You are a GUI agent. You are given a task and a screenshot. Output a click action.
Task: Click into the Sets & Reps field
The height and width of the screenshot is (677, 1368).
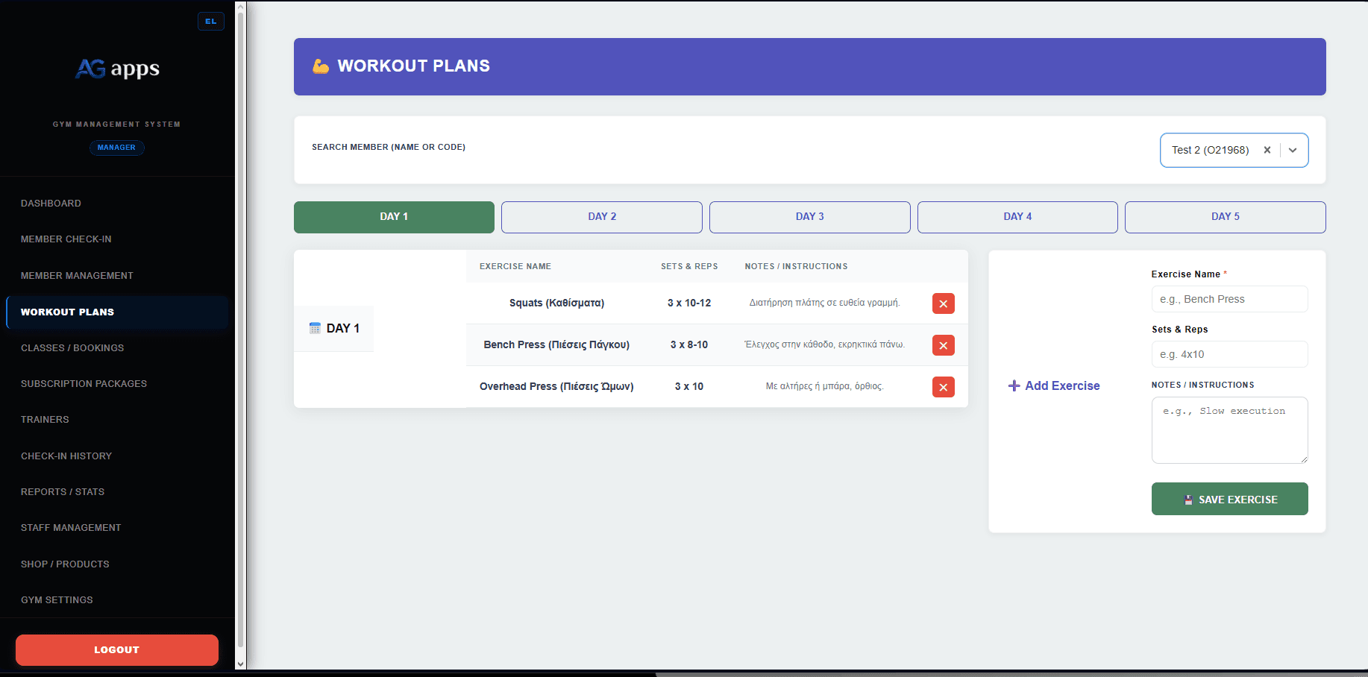[x=1229, y=354]
